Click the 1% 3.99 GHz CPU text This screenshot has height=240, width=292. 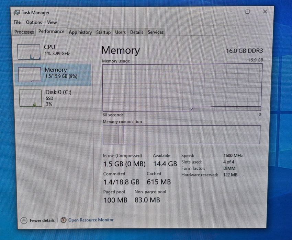[57, 53]
